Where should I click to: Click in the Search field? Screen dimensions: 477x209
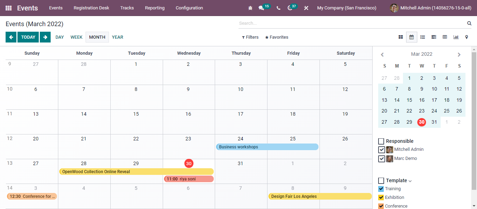(x=352, y=23)
